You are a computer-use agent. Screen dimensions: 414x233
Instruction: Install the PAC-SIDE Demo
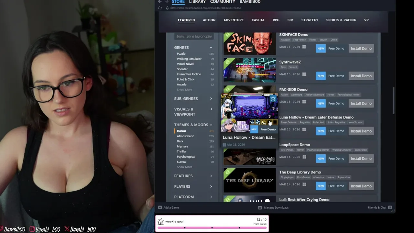pyautogui.click(x=361, y=104)
